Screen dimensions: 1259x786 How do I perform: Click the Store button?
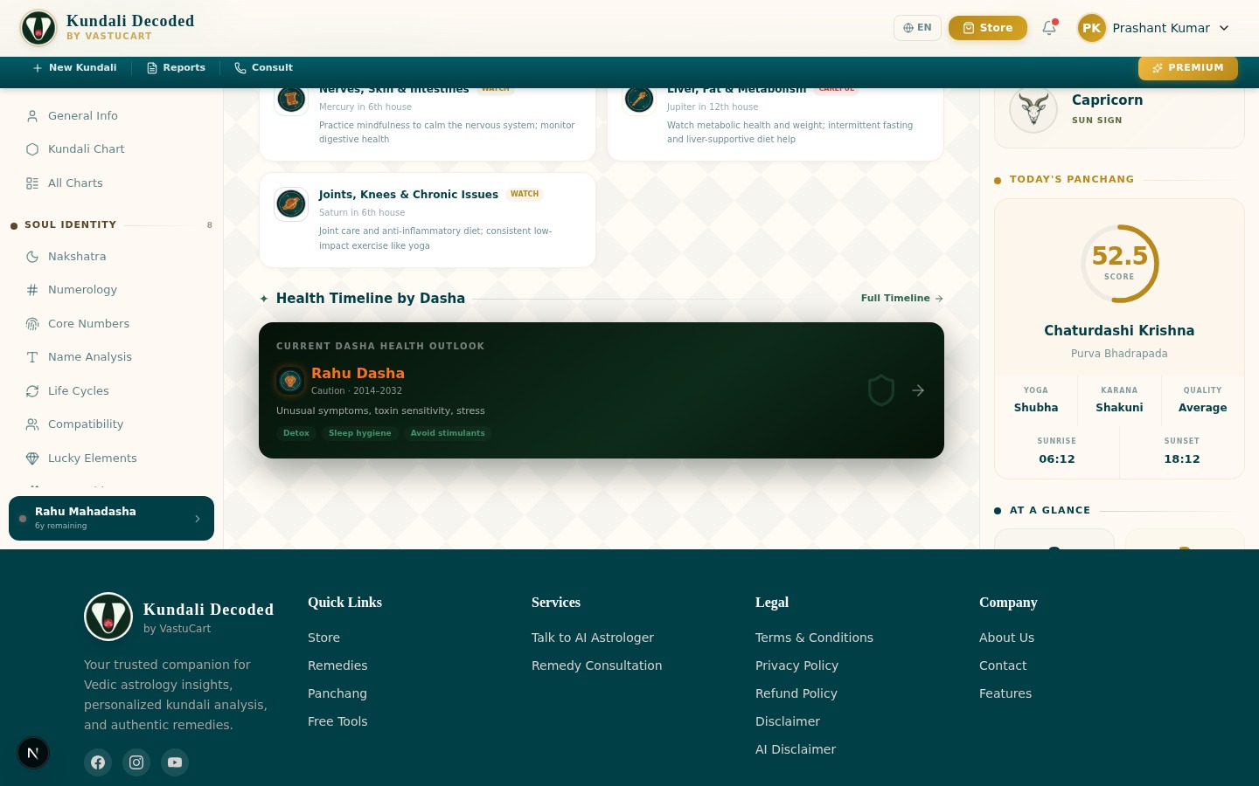987,28
